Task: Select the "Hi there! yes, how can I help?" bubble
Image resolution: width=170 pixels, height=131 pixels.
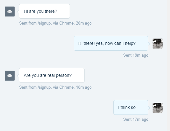Action: tap(111, 43)
